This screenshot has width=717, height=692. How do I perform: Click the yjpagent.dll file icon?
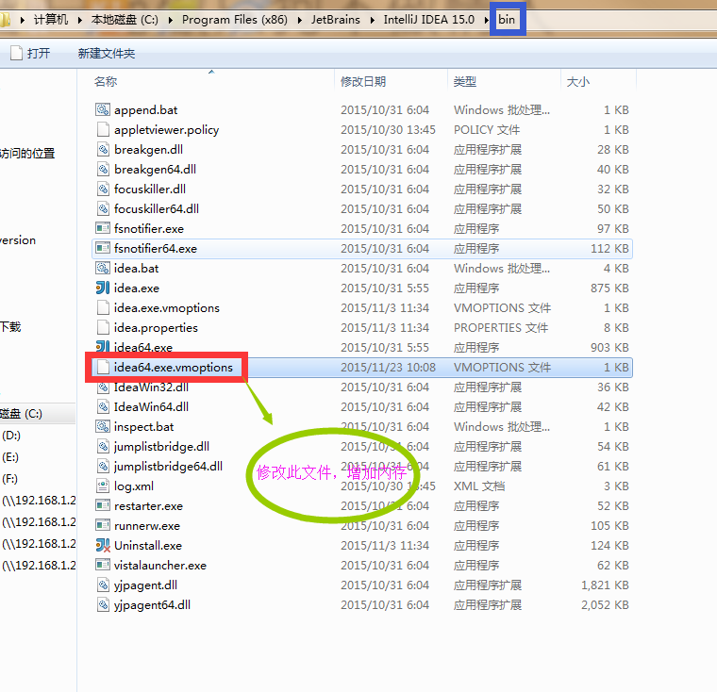[x=103, y=585]
